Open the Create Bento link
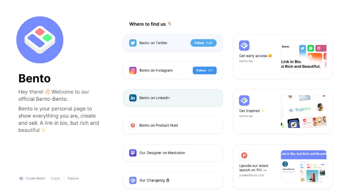This screenshot has width=349, height=196. pos(35,179)
